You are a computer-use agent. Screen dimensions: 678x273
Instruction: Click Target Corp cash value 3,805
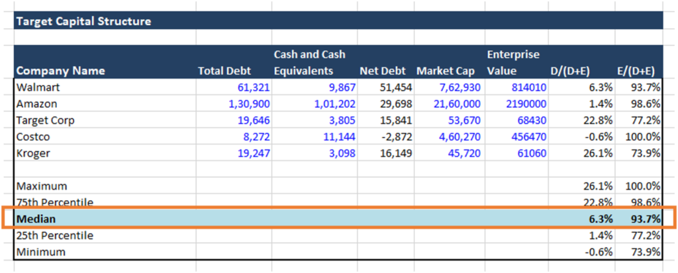click(342, 120)
